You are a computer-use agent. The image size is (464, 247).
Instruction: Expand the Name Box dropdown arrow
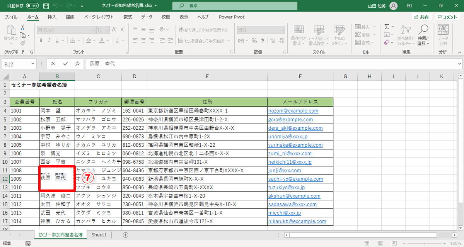tap(35, 64)
